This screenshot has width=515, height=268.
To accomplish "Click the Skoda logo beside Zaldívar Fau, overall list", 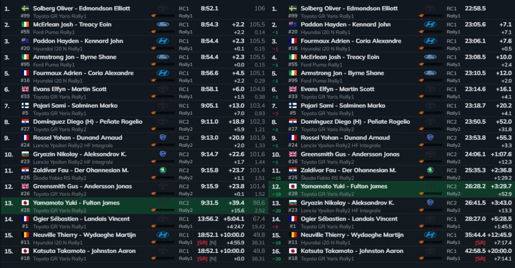I will coord(431,170).
